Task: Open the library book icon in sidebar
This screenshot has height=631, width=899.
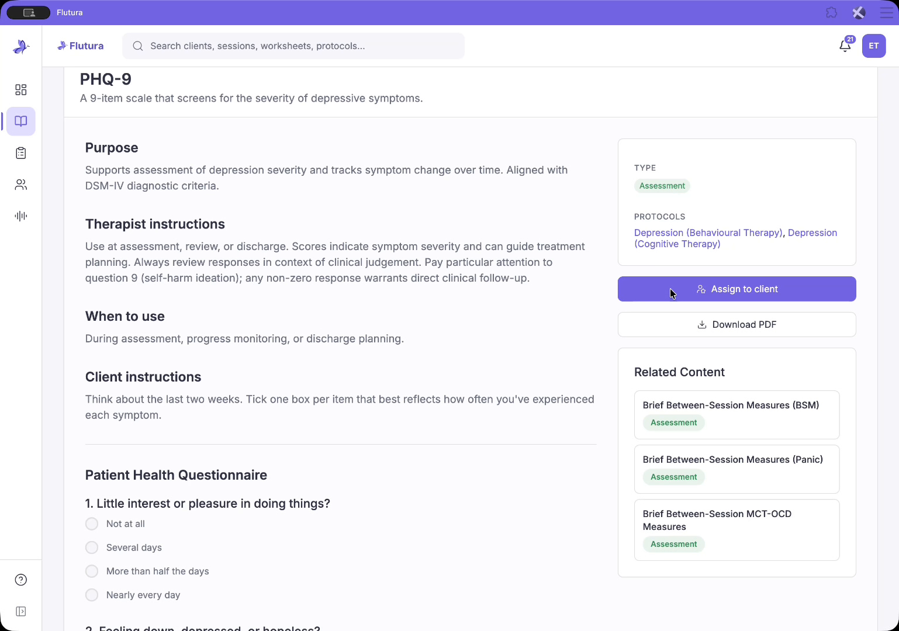Action: pos(21,122)
